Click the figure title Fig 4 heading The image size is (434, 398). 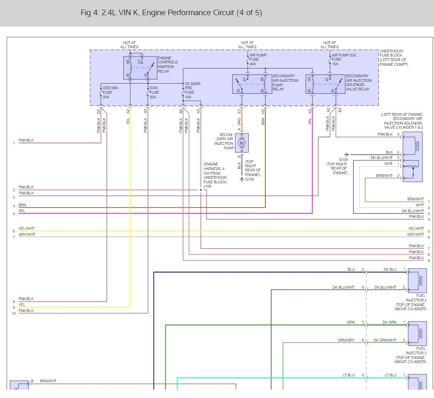171,13
